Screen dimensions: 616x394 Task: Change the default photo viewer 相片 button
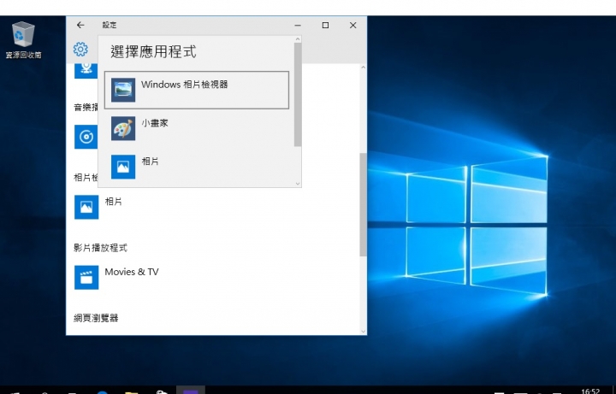99,207
